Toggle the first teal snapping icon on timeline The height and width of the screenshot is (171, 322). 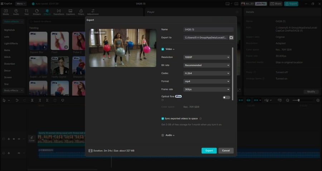241,100
